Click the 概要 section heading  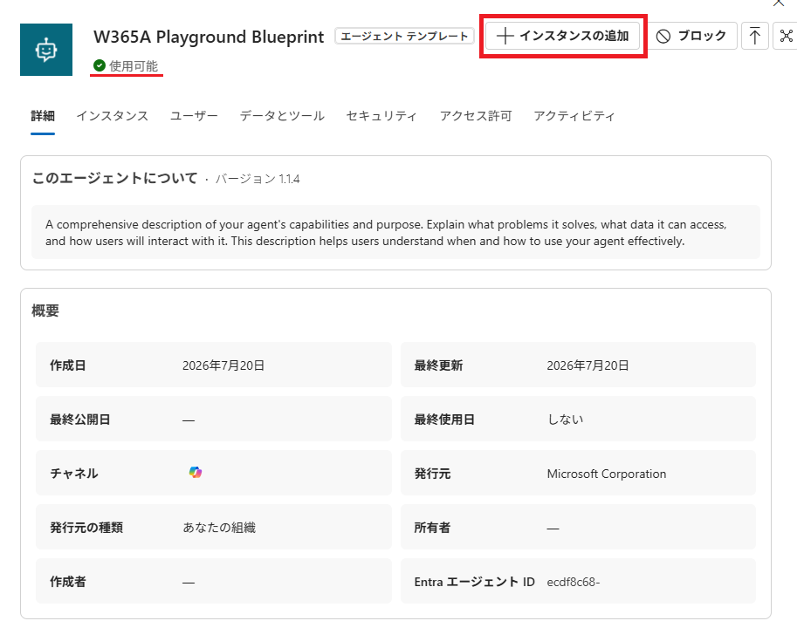click(x=45, y=310)
